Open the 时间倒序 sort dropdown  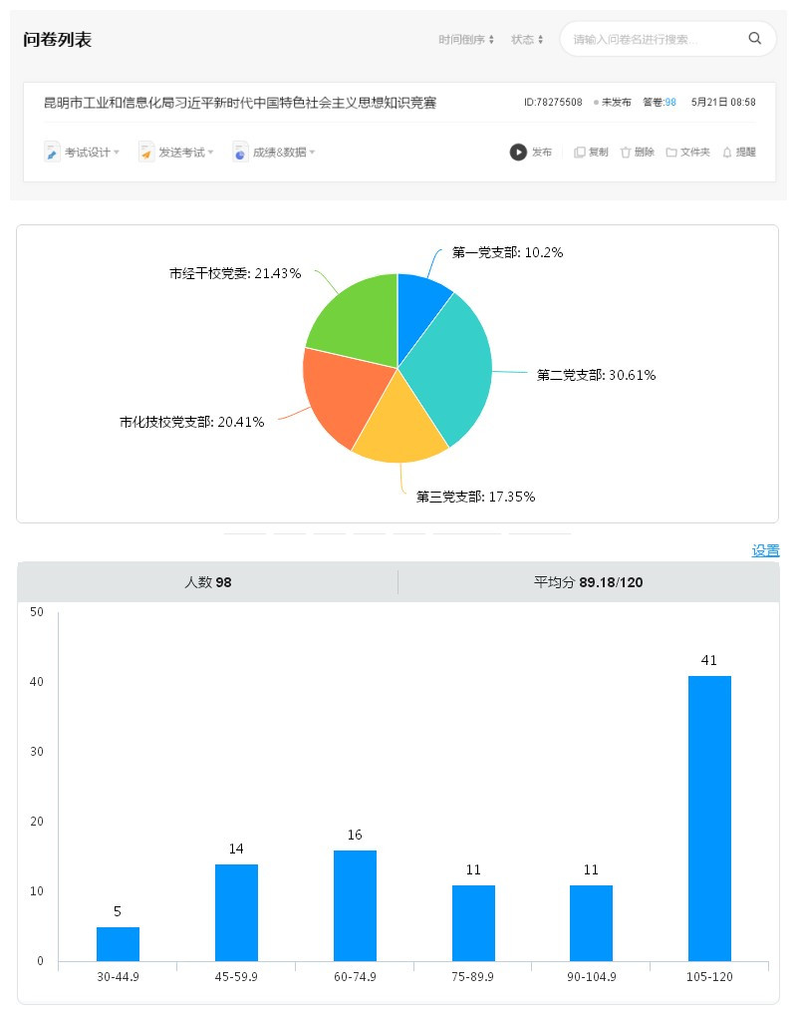click(466, 40)
